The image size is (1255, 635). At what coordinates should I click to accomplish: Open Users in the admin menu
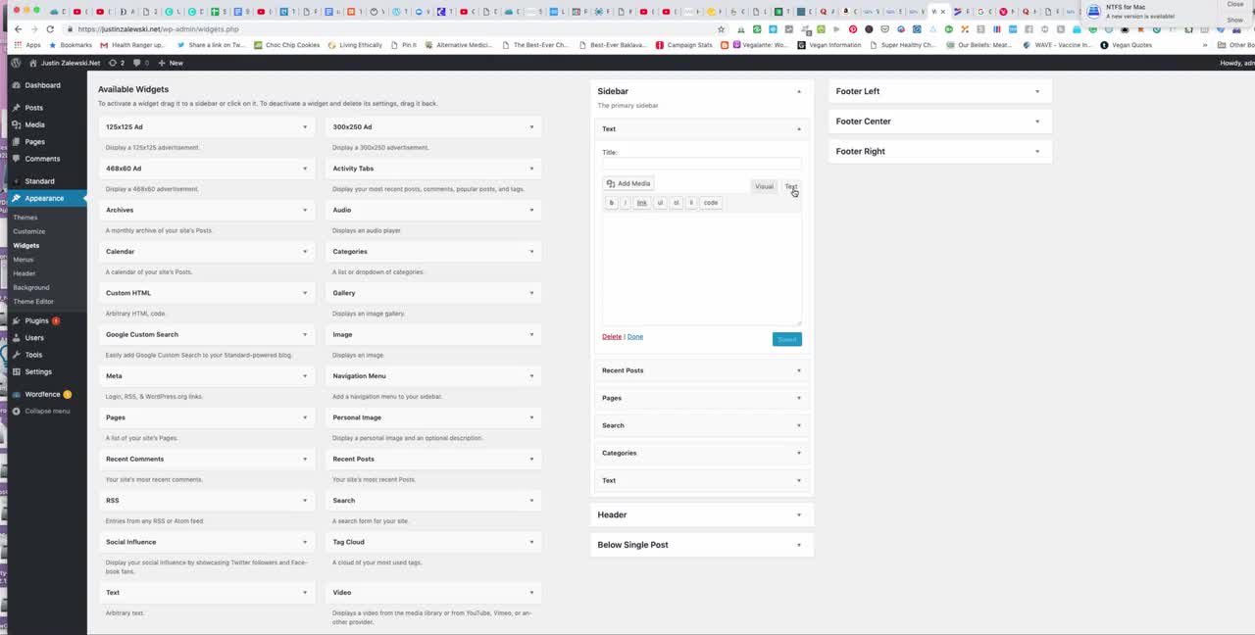34,338
